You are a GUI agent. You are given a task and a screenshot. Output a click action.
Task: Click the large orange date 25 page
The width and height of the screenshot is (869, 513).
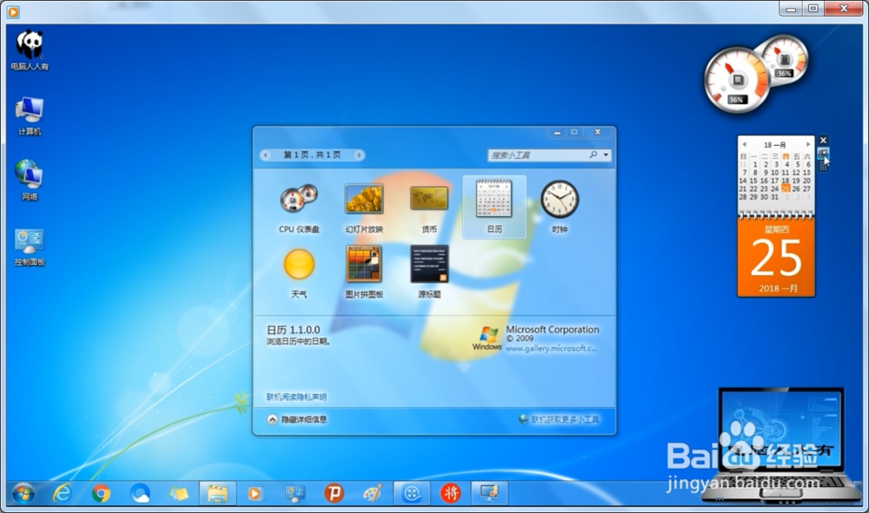[776, 258]
